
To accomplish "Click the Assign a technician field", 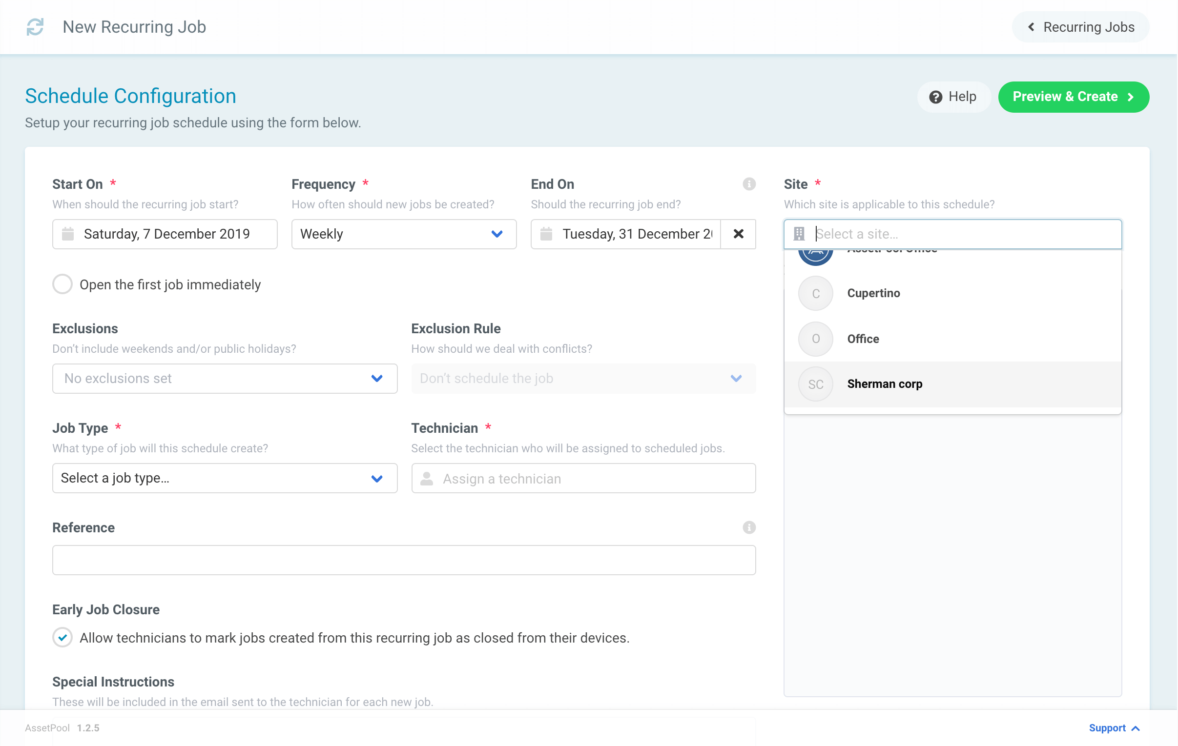I will [x=583, y=478].
